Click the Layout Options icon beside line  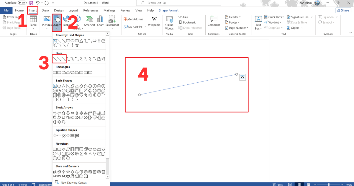(242, 77)
